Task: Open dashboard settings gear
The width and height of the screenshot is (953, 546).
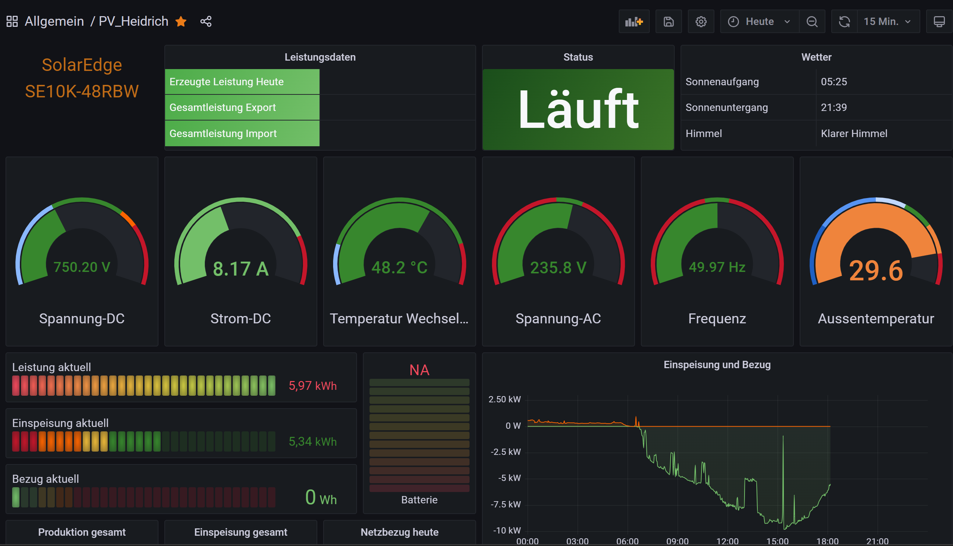Action: coord(700,21)
